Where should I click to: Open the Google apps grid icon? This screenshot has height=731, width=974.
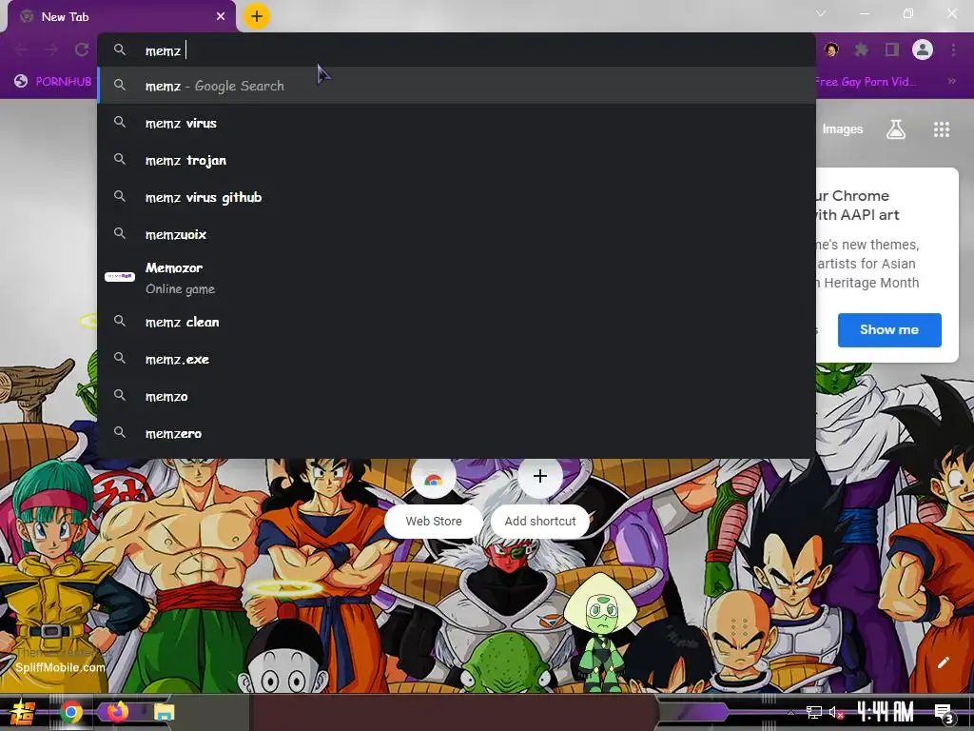click(941, 129)
